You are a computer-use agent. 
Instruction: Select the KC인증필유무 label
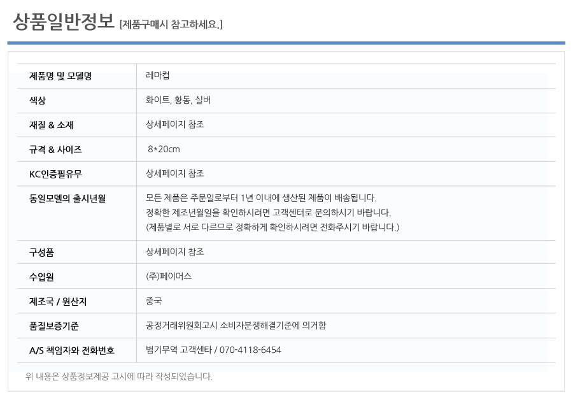click(55, 174)
